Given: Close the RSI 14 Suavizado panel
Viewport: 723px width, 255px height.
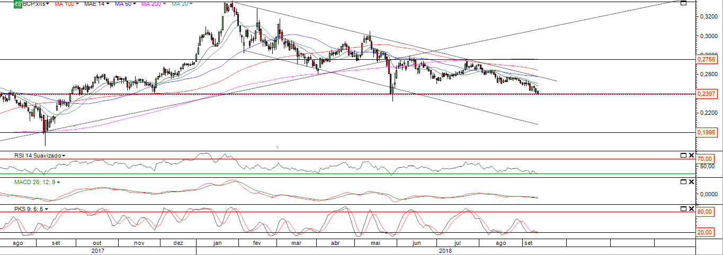Looking at the screenshot, I should [691, 155].
